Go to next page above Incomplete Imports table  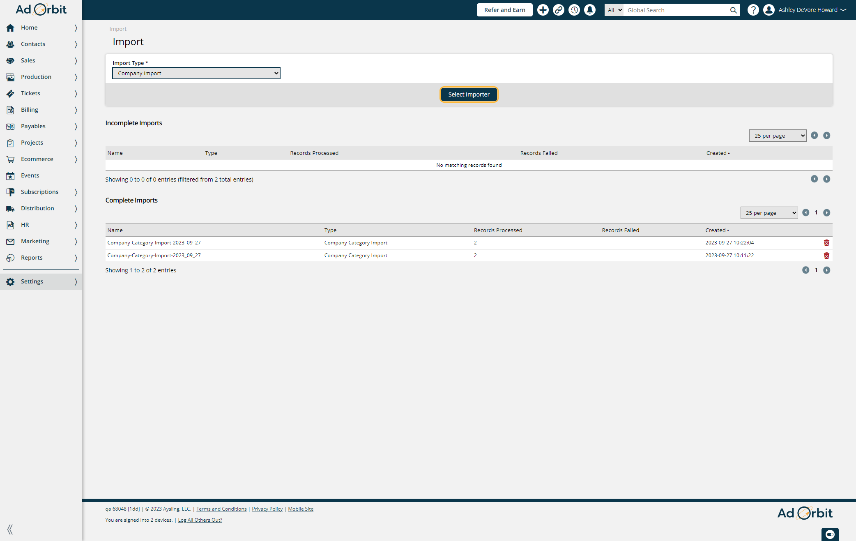826,136
